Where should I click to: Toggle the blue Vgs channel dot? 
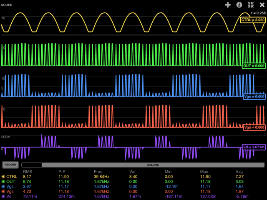[x=3, y=187]
